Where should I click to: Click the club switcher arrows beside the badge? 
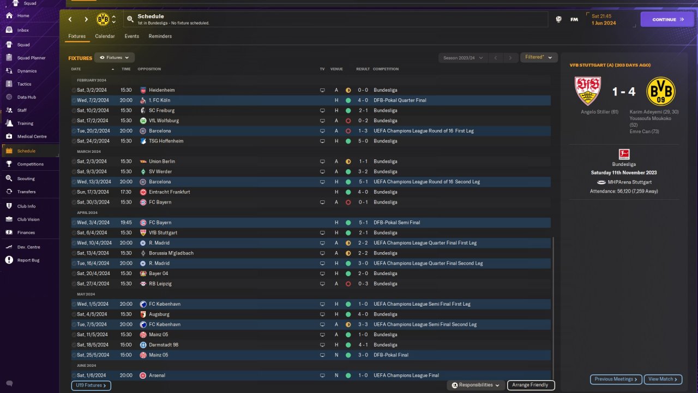[113, 20]
